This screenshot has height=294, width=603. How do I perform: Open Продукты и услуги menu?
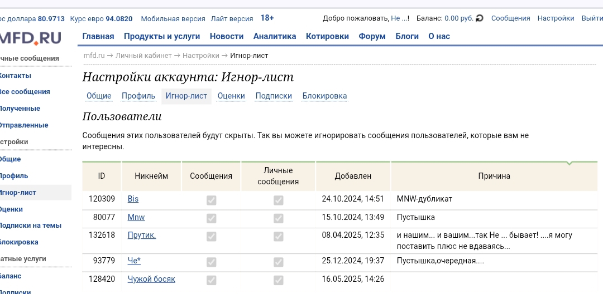pos(162,36)
